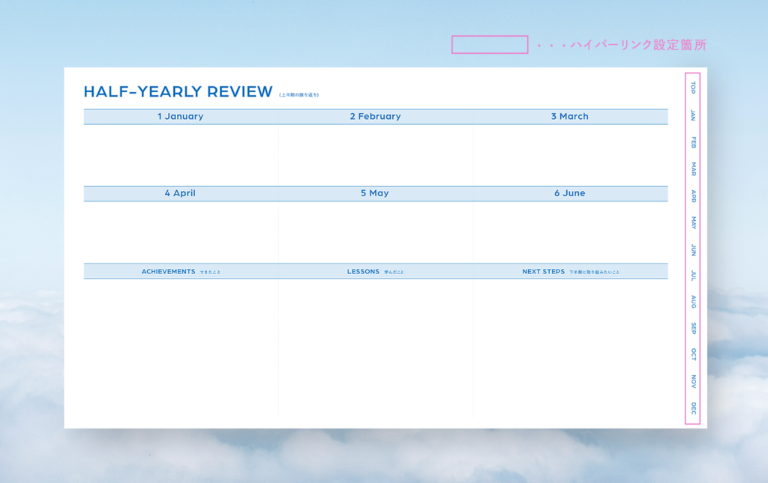768x483 pixels.
Task: Click the MAY side tab
Action: (x=693, y=223)
